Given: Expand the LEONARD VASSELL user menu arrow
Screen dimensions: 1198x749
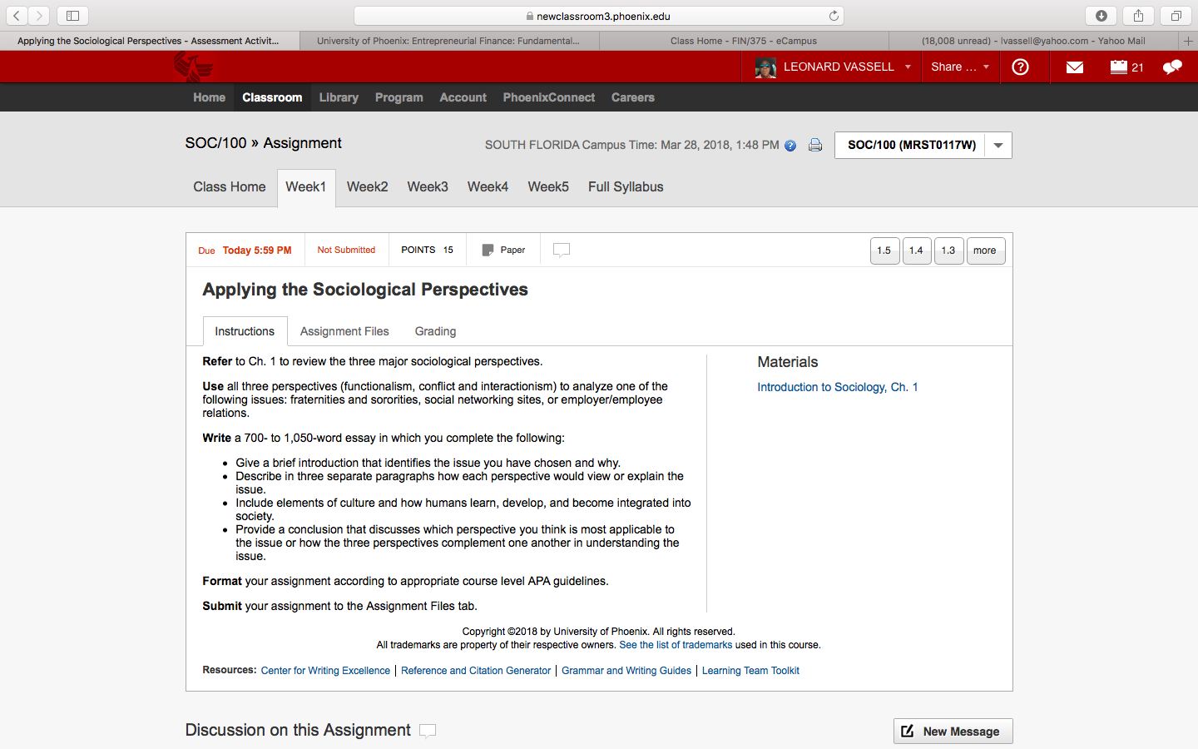Looking at the screenshot, I should pos(908,67).
